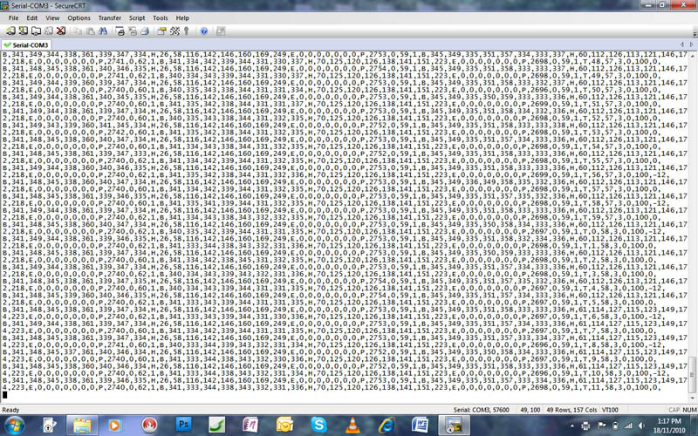This screenshot has height=436, width=698.
Task: Click the CAP indicator in status bar
Action: tap(674, 410)
